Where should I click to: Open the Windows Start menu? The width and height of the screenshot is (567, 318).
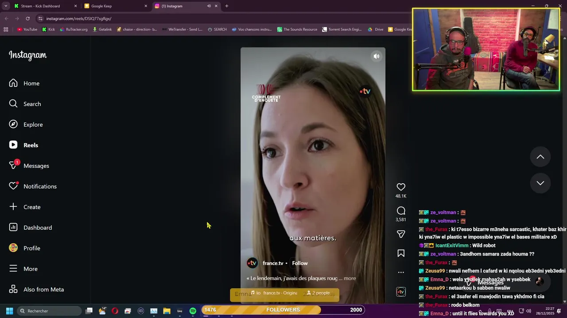[9, 311]
